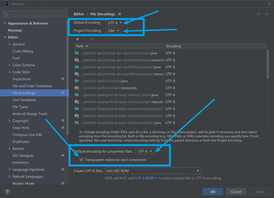This screenshot has width=274, height=198.
Task: Click the settings tree vertical scrollbar
Action: [x=68, y=77]
